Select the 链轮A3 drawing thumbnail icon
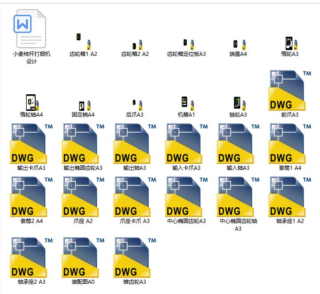 click(240, 104)
